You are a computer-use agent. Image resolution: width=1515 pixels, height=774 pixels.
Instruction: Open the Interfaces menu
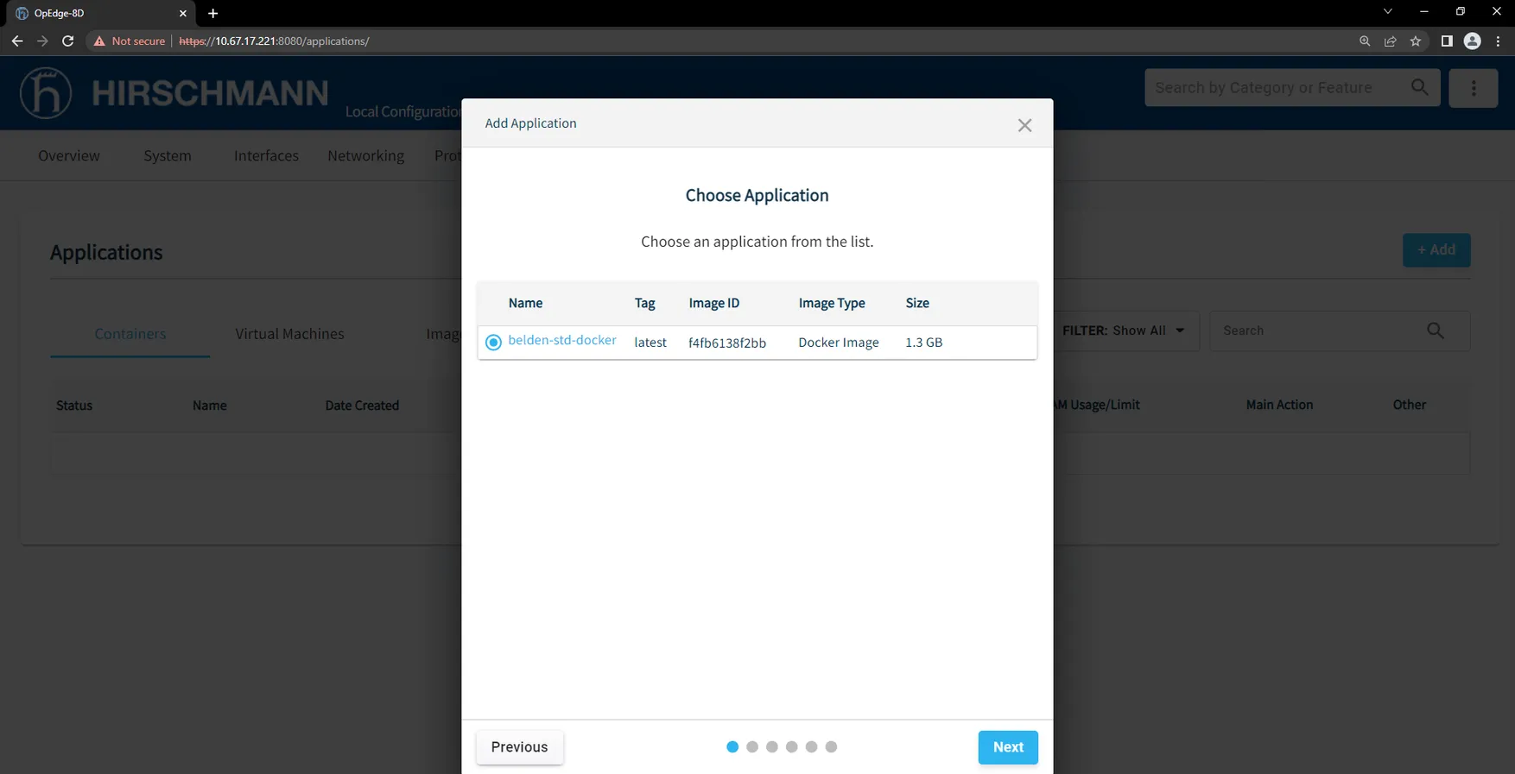[x=266, y=155]
